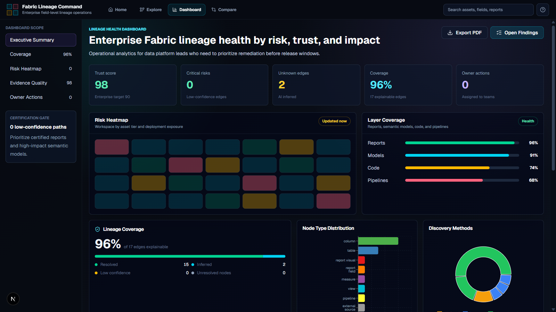Click the home icon in the nav bar

(111, 10)
